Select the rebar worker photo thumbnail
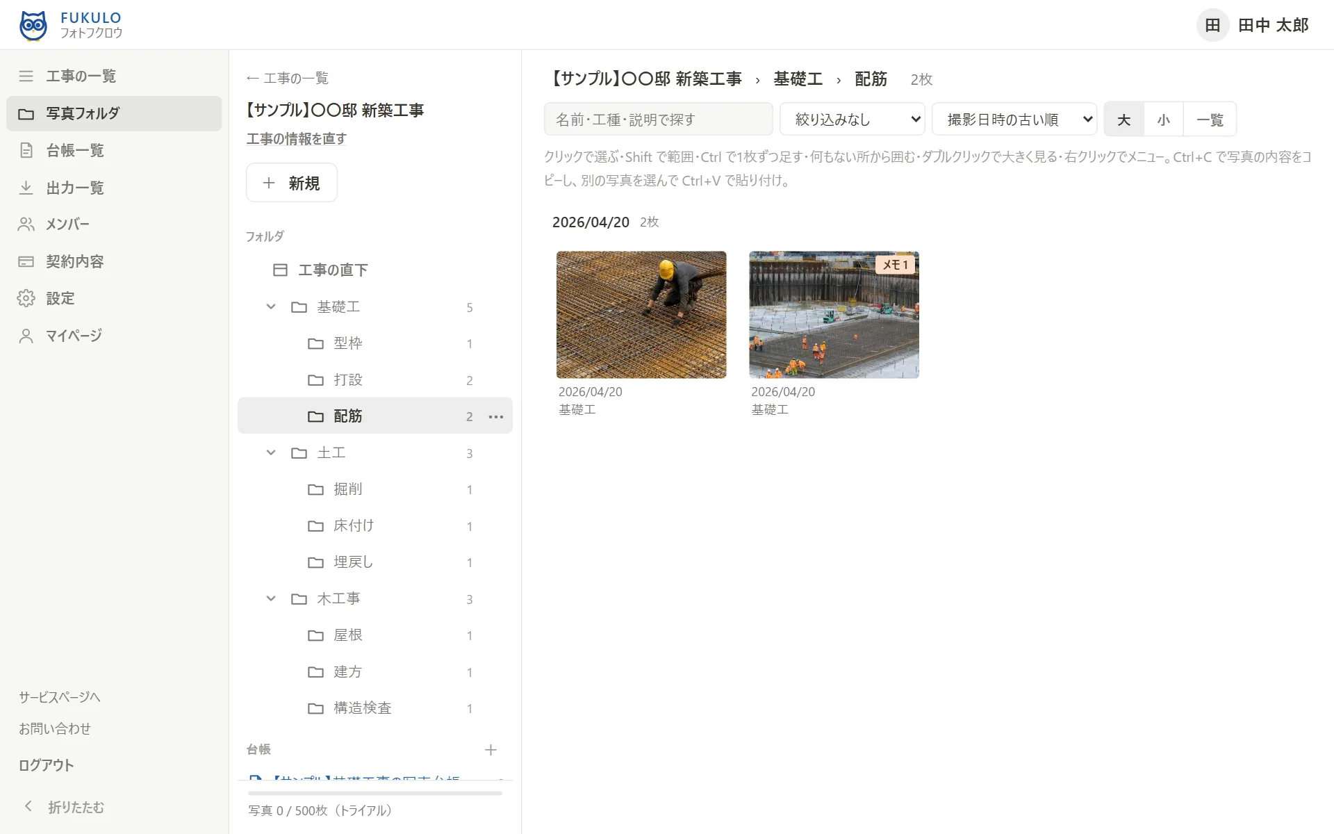 tap(641, 315)
